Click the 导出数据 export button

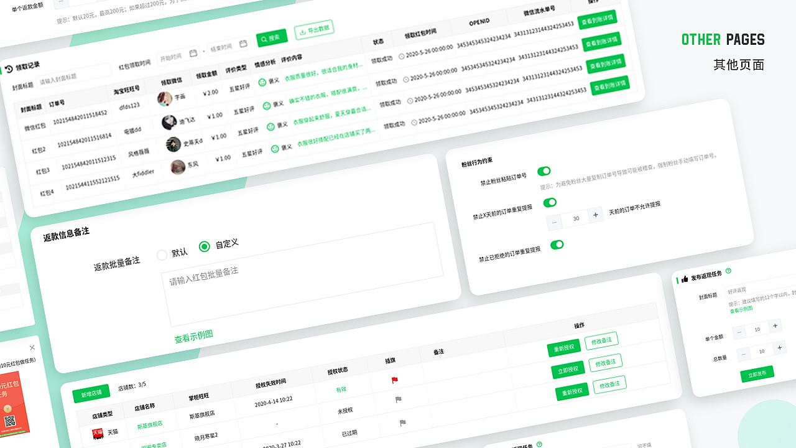[314, 29]
